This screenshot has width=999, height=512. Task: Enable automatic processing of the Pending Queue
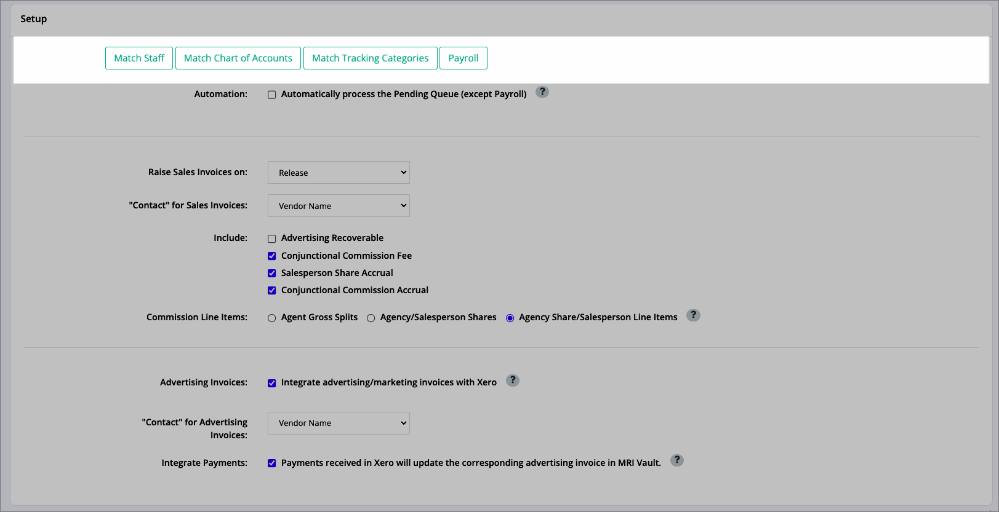[272, 95]
